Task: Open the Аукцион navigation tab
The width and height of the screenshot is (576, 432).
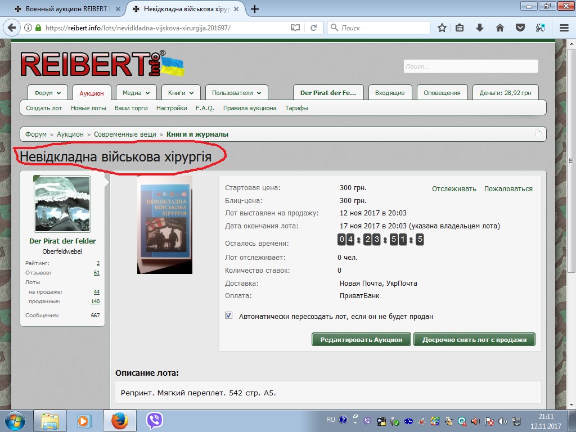Action: (x=92, y=93)
